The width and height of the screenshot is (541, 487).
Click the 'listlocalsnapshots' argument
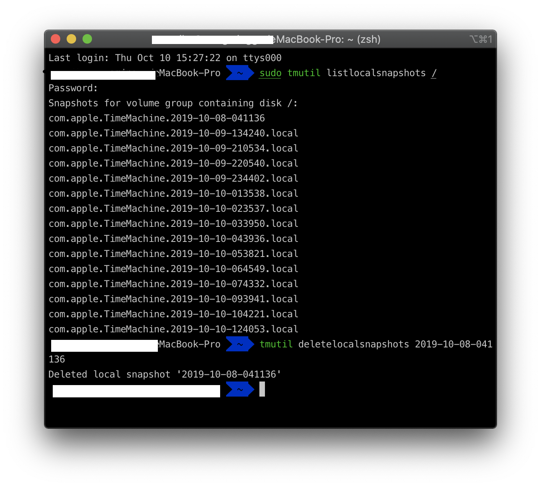coord(376,73)
